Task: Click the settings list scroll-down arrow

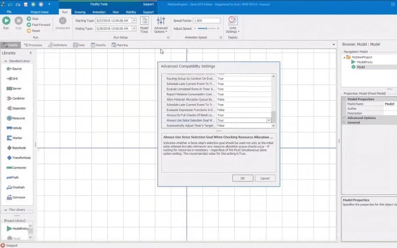Action: point(273,126)
